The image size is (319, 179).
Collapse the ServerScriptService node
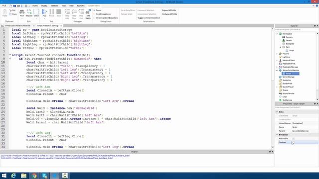[x=277, y=70]
